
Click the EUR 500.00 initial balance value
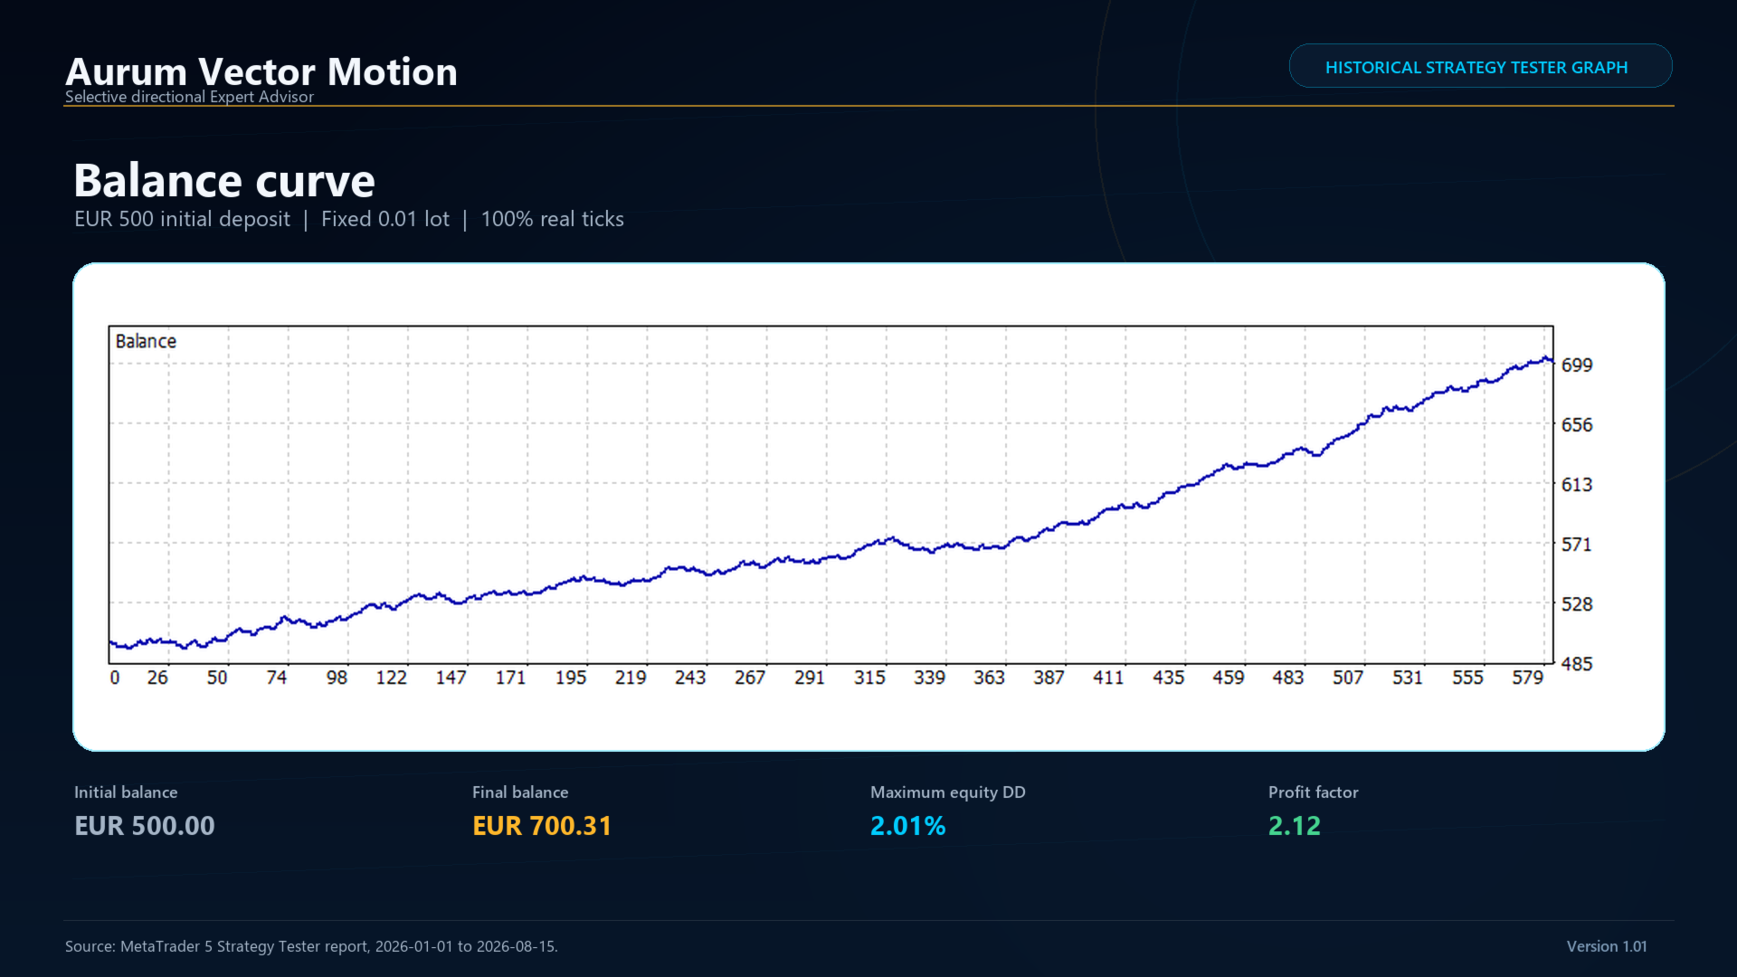pyautogui.click(x=145, y=825)
